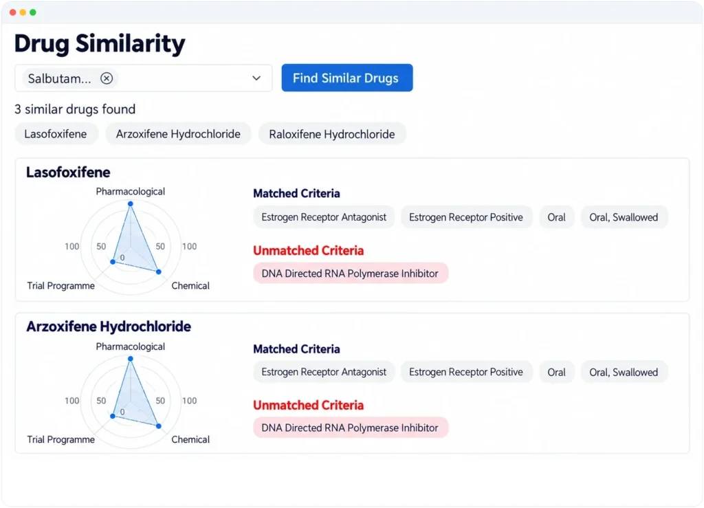This screenshot has height=508, width=704.
Task: Select the Arzoxifene Hydrochloride result chip
Action: (x=178, y=134)
